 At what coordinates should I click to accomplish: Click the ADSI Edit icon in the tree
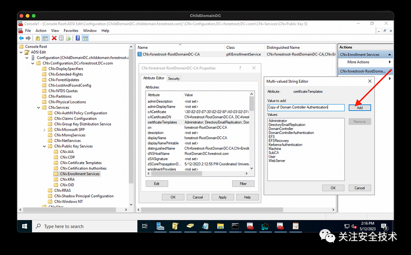(27, 52)
